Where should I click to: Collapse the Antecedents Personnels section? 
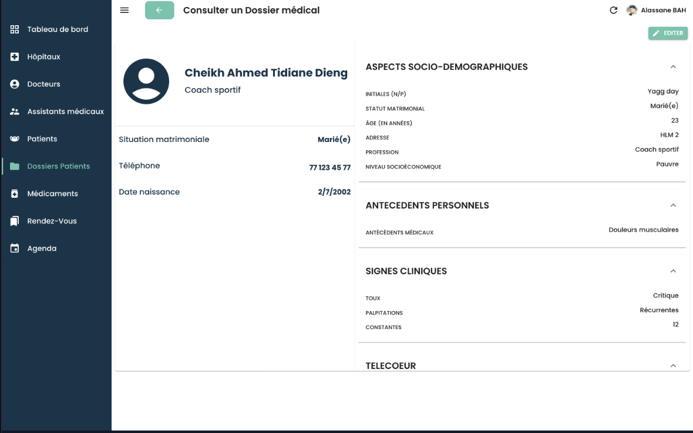673,205
